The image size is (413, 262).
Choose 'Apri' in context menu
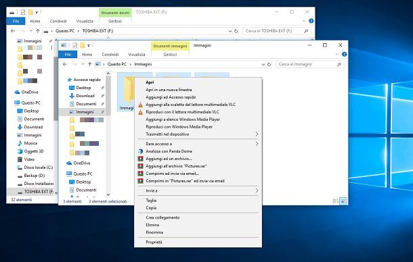[x=150, y=82]
